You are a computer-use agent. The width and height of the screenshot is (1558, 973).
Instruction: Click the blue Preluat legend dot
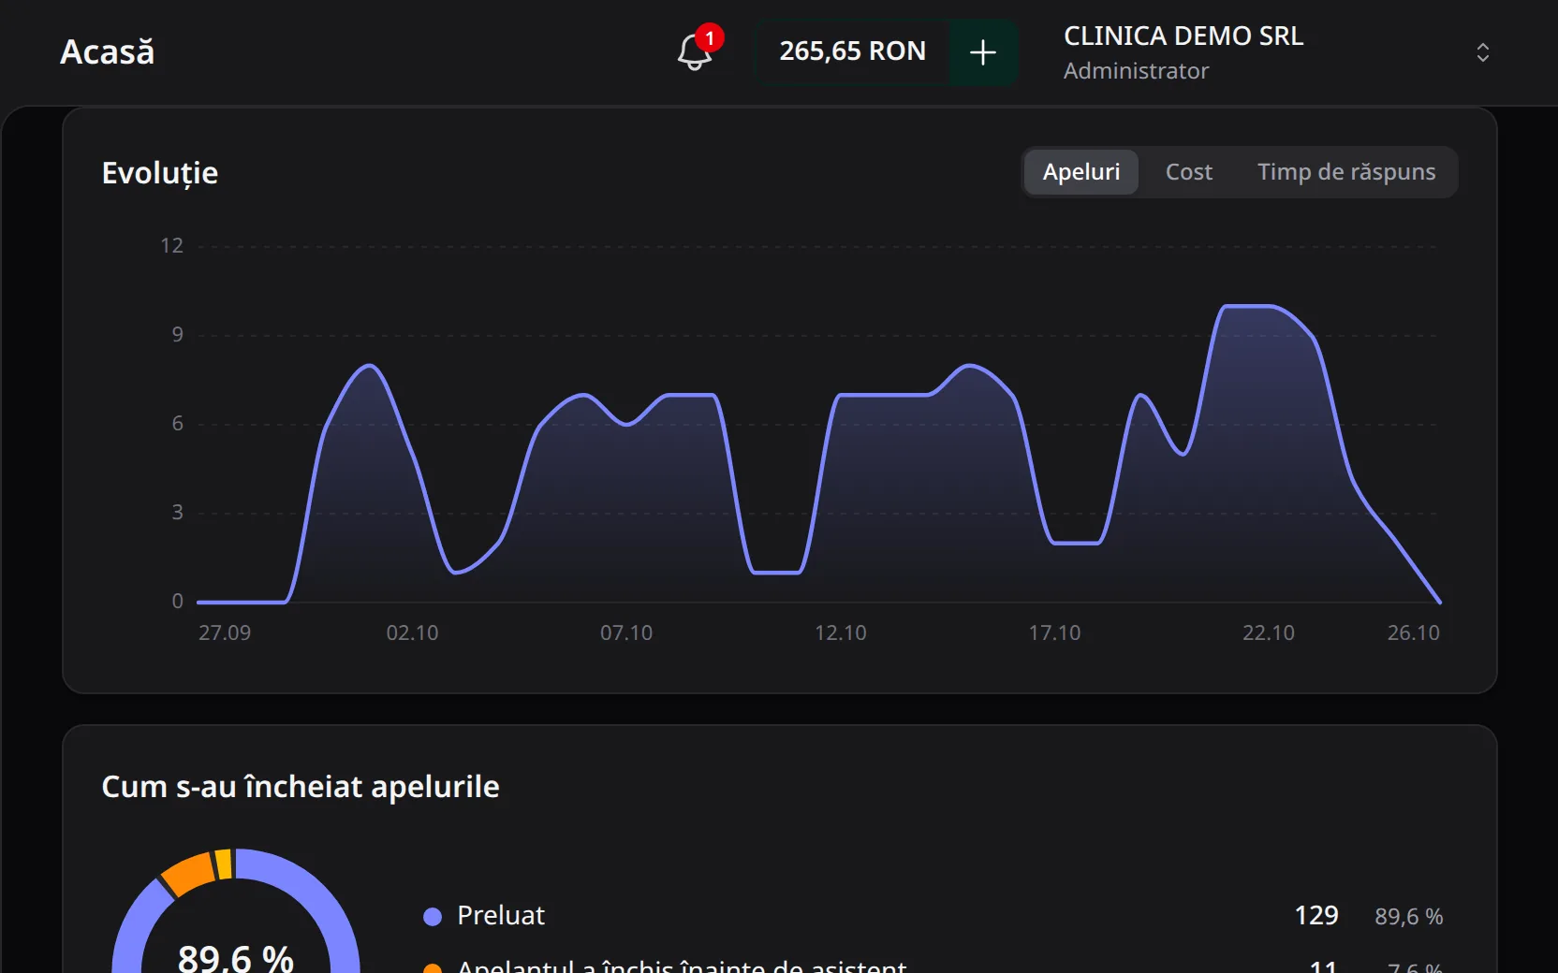(x=433, y=917)
